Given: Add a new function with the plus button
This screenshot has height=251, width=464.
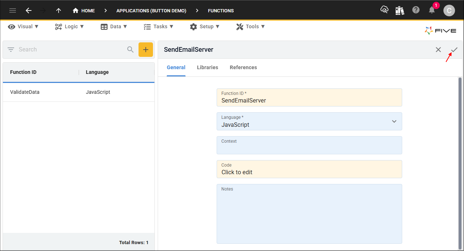Looking at the screenshot, I should pos(146,50).
